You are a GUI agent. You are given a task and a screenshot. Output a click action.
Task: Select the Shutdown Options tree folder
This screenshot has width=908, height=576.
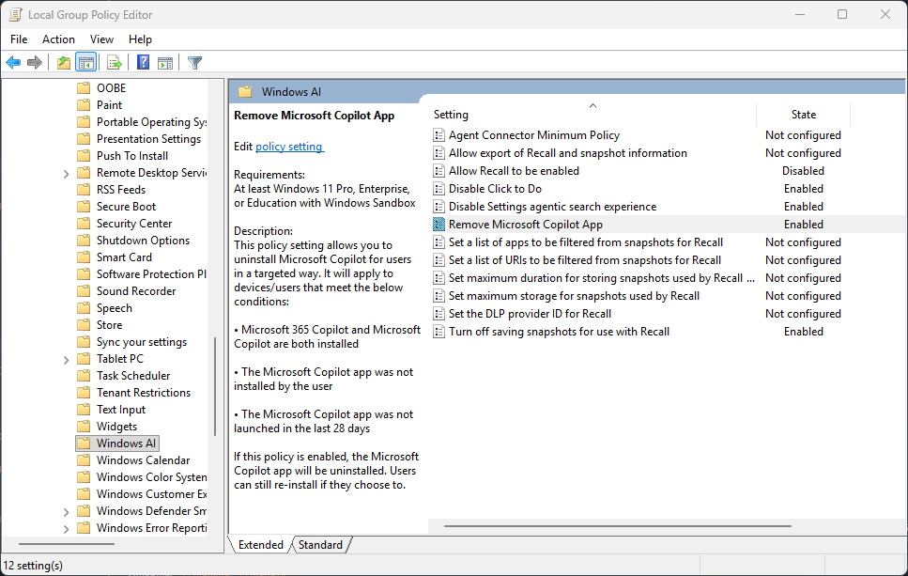pyautogui.click(x=143, y=241)
